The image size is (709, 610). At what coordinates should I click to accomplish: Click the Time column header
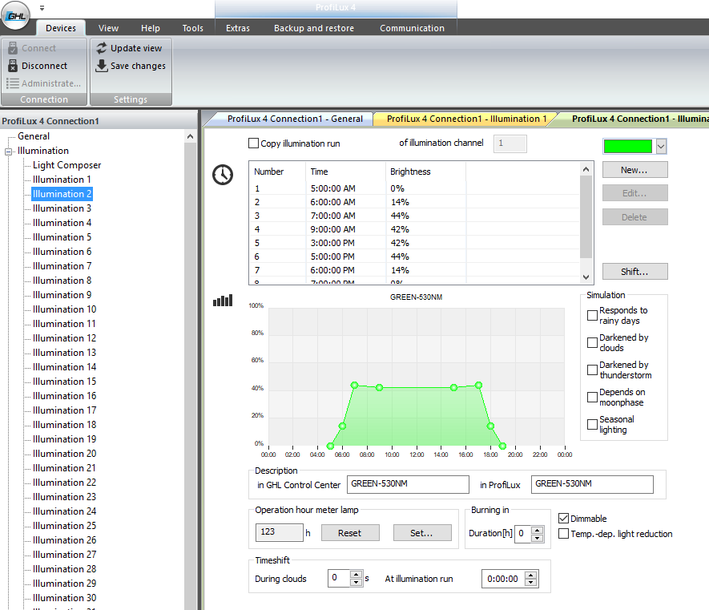click(345, 172)
